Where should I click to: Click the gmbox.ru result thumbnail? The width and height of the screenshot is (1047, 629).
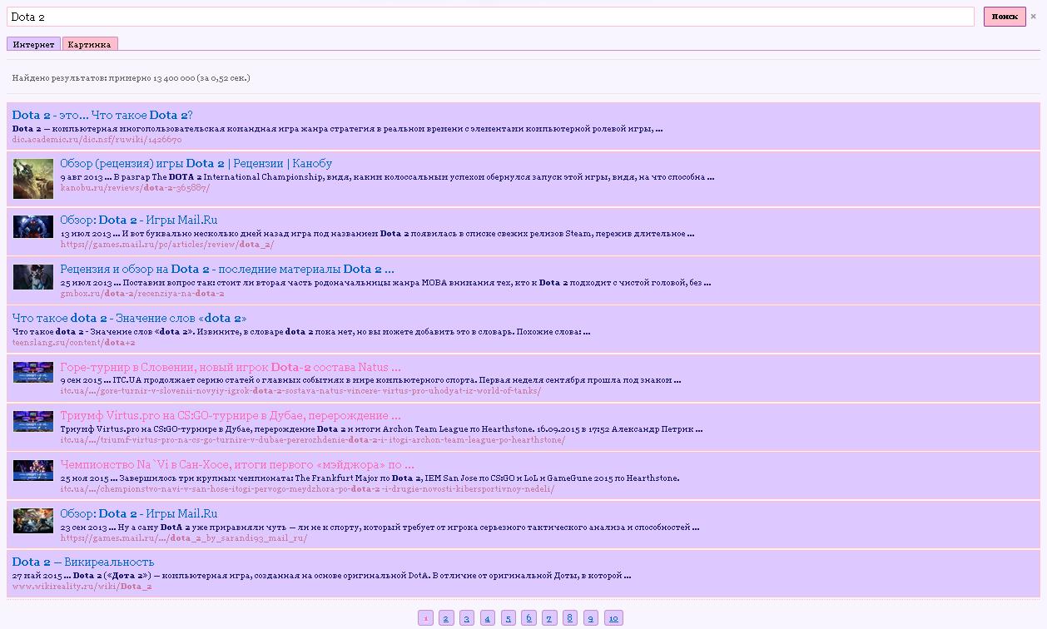(33, 276)
